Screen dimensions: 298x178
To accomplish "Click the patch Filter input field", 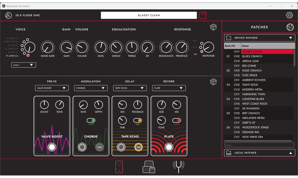I will coord(259,145).
